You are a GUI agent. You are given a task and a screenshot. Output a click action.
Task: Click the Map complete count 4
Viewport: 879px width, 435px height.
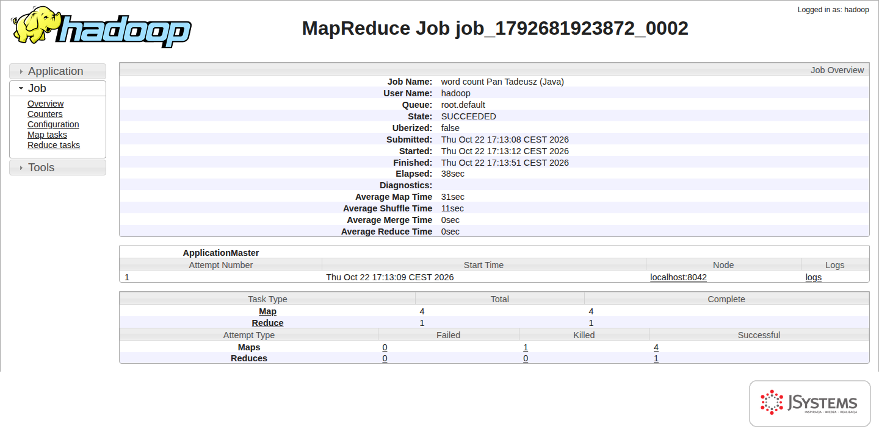click(x=591, y=311)
